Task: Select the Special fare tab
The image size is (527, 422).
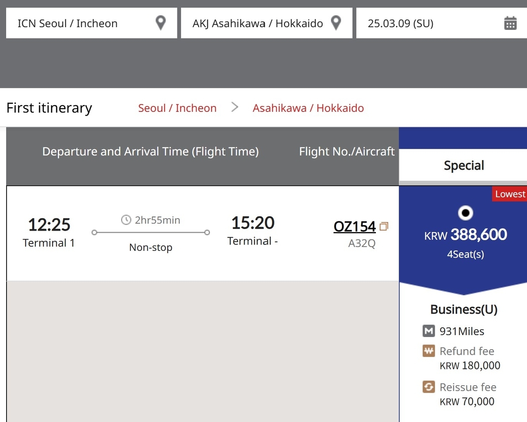Action: [463, 166]
